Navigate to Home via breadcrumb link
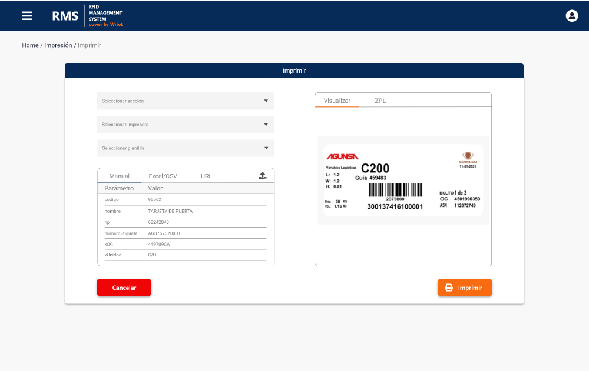The width and height of the screenshot is (589, 371). coord(30,45)
